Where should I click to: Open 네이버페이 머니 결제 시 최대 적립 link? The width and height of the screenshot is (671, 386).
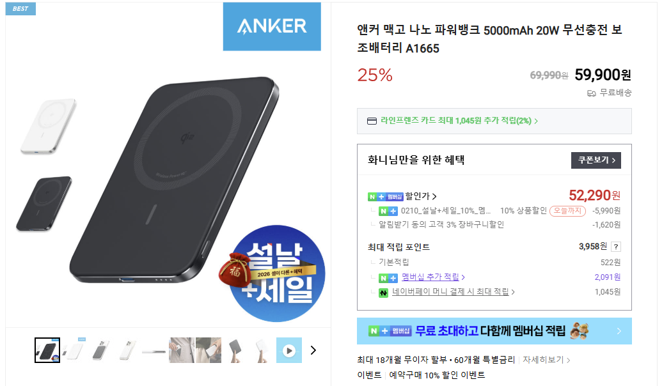coord(450,291)
